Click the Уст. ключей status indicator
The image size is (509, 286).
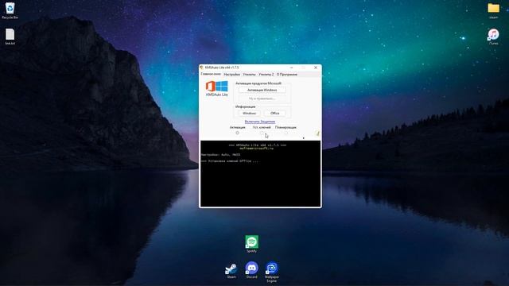click(x=262, y=133)
